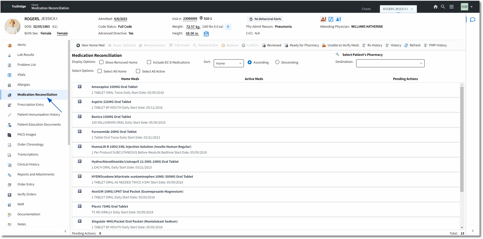This screenshot has height=239, width=483.
Task: Click the height history clock icon
Action: click(x=206, y=34)
